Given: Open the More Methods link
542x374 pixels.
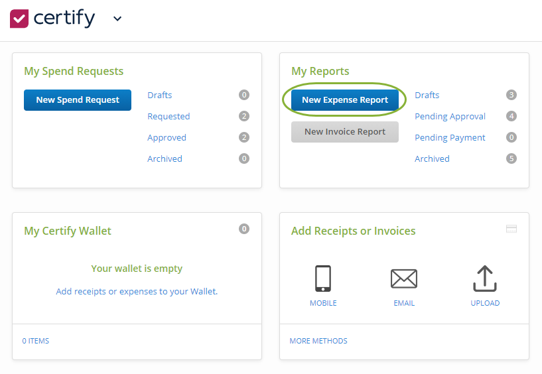Looking at the screenshot, I should 318,341.
